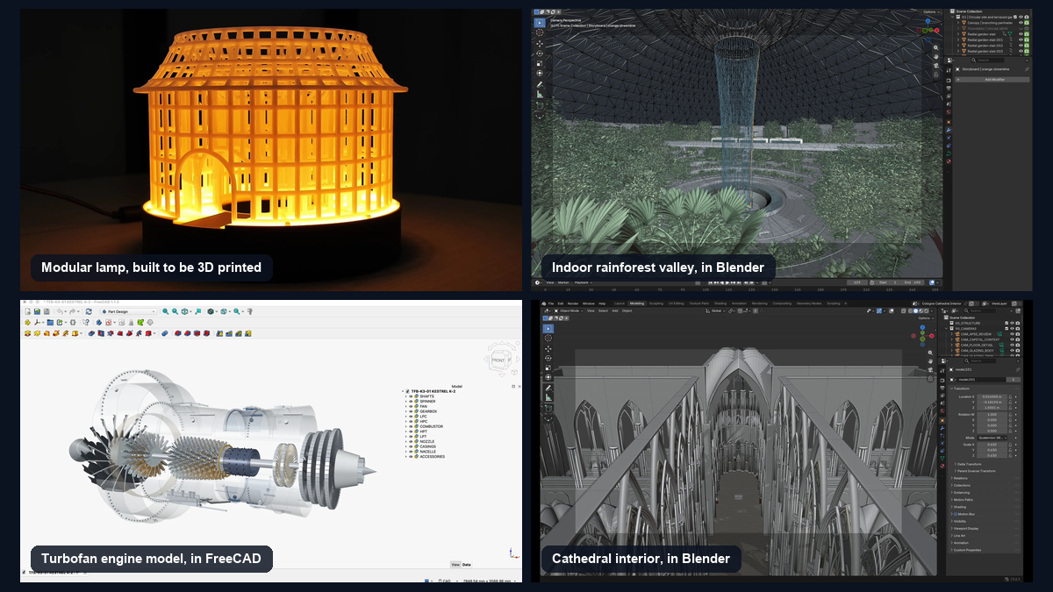Click the zoom magnifier in cathedral viewport

930,353
